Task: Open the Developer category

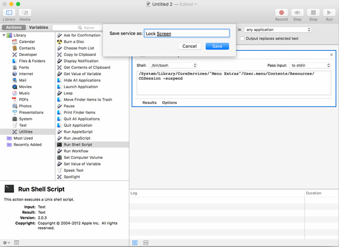Action: click(x=28, y=54)
